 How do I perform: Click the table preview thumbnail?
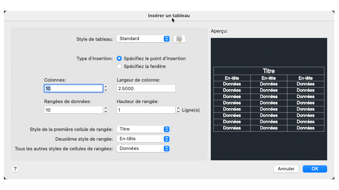(269, 99)
